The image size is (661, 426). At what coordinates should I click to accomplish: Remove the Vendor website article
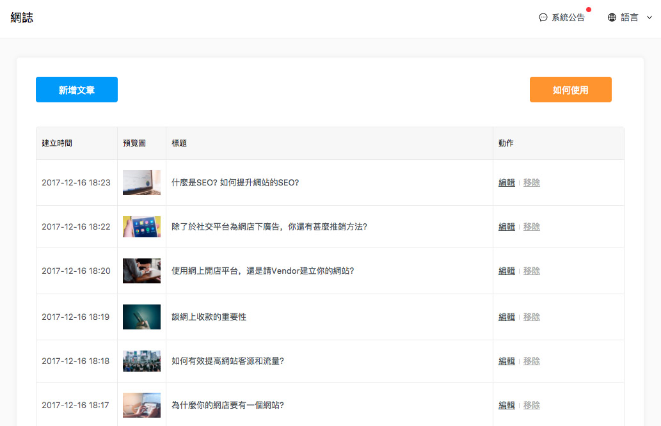532,271
